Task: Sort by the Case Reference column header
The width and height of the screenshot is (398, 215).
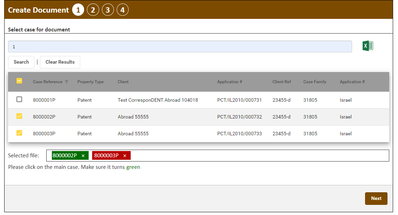Action: (x=47, y=82)
